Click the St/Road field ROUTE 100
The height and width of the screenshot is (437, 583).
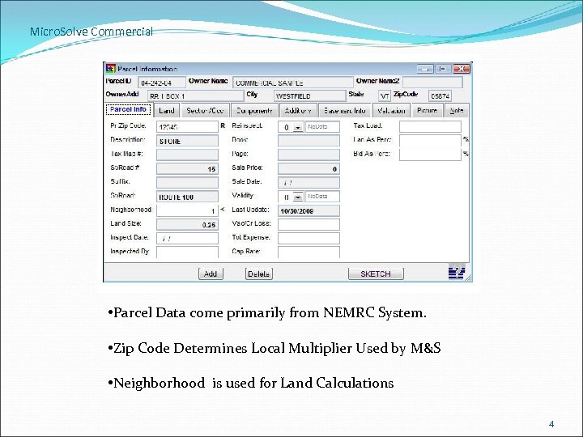[x=187, y=197]
